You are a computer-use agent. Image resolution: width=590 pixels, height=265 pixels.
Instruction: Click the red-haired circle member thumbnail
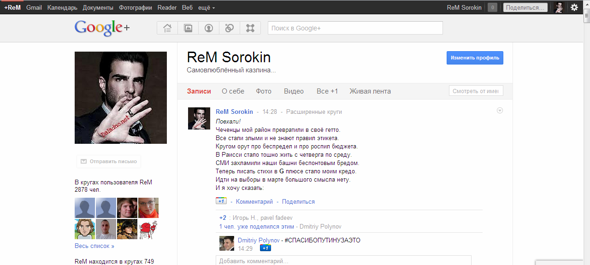(x=148, y=208)
